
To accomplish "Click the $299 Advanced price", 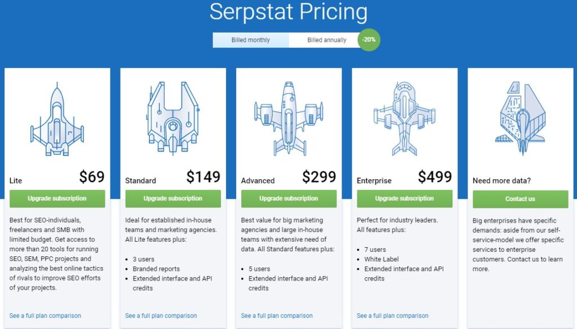I will click(x=319, y=177).
